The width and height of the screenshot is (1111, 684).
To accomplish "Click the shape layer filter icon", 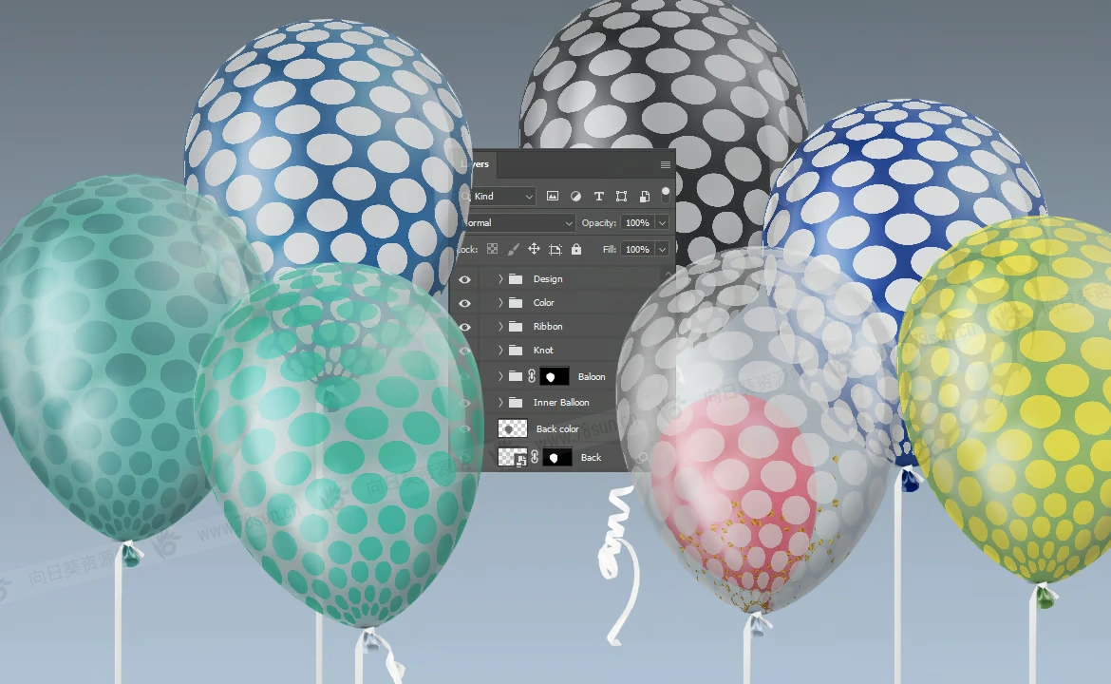I will (621, 197).
